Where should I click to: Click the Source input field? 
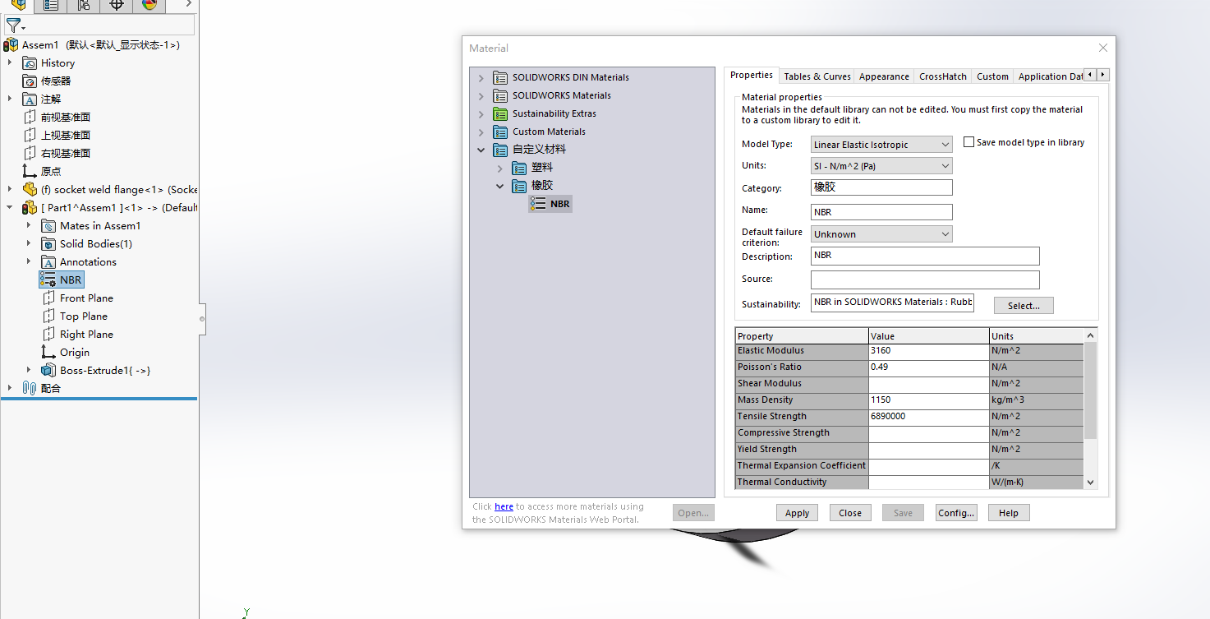[x=925, y=279]
